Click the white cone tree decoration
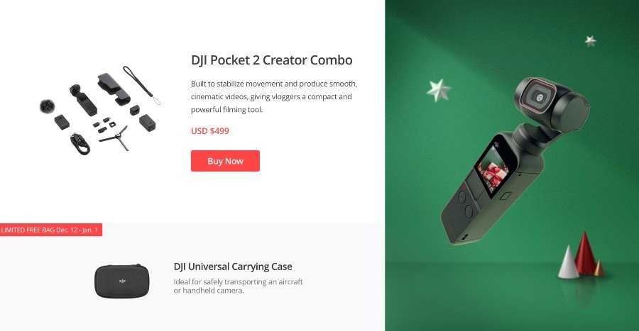 tap(568, 262)
